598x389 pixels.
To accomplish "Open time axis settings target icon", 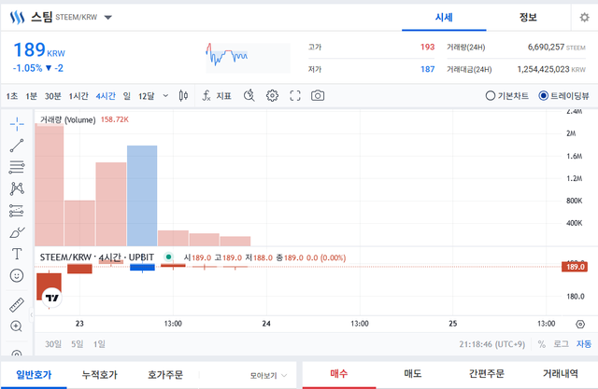I will pos(580,324).
